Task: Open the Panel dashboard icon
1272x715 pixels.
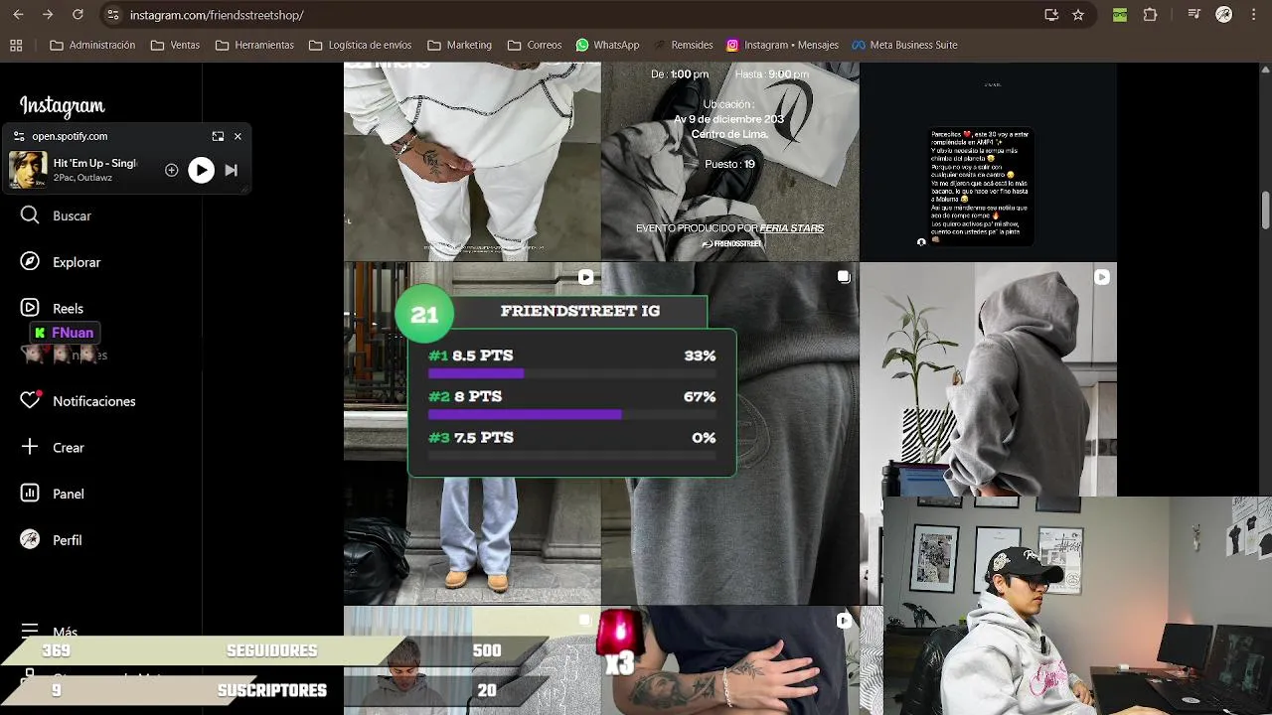Action: click(x=30, y=494)
